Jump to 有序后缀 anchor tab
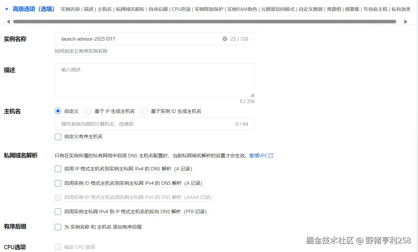 point(158,9)
